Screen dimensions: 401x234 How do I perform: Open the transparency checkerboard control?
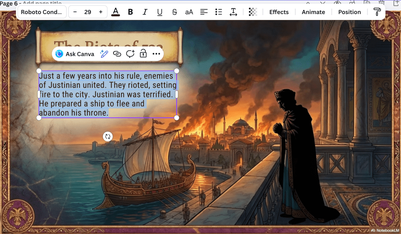click(x=253, y=12)
